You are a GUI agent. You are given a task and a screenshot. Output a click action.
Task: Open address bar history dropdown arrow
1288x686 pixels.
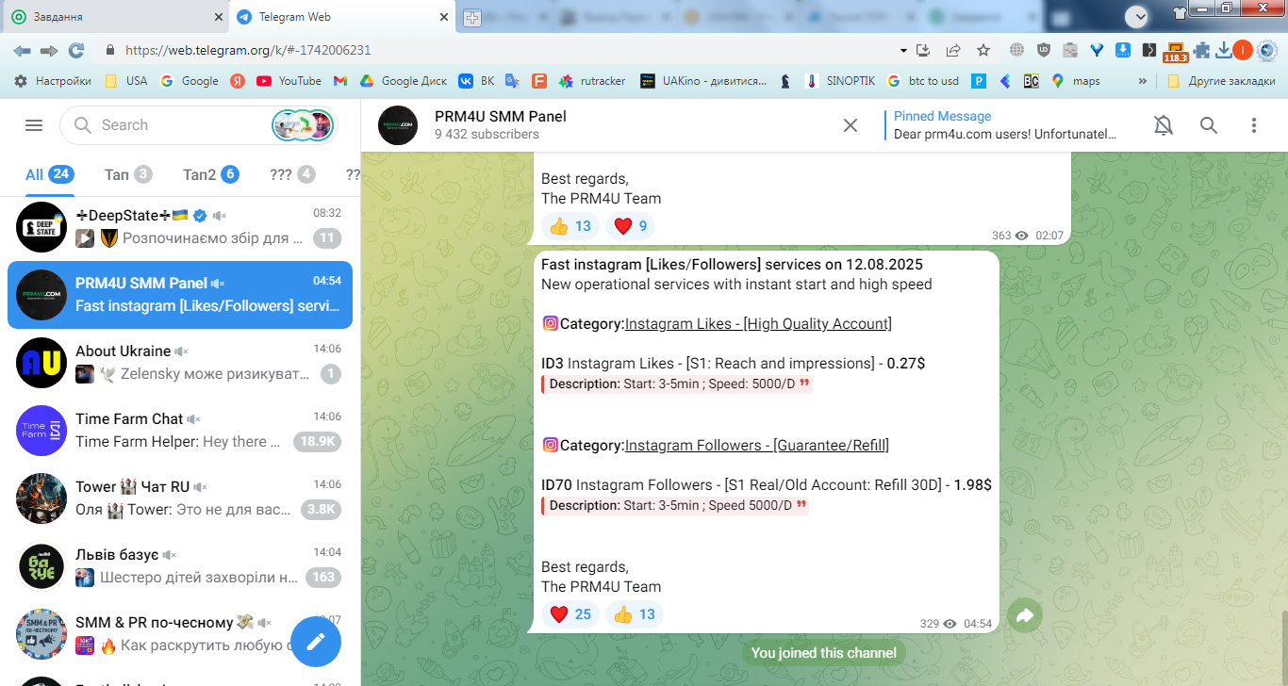[903, 50]
